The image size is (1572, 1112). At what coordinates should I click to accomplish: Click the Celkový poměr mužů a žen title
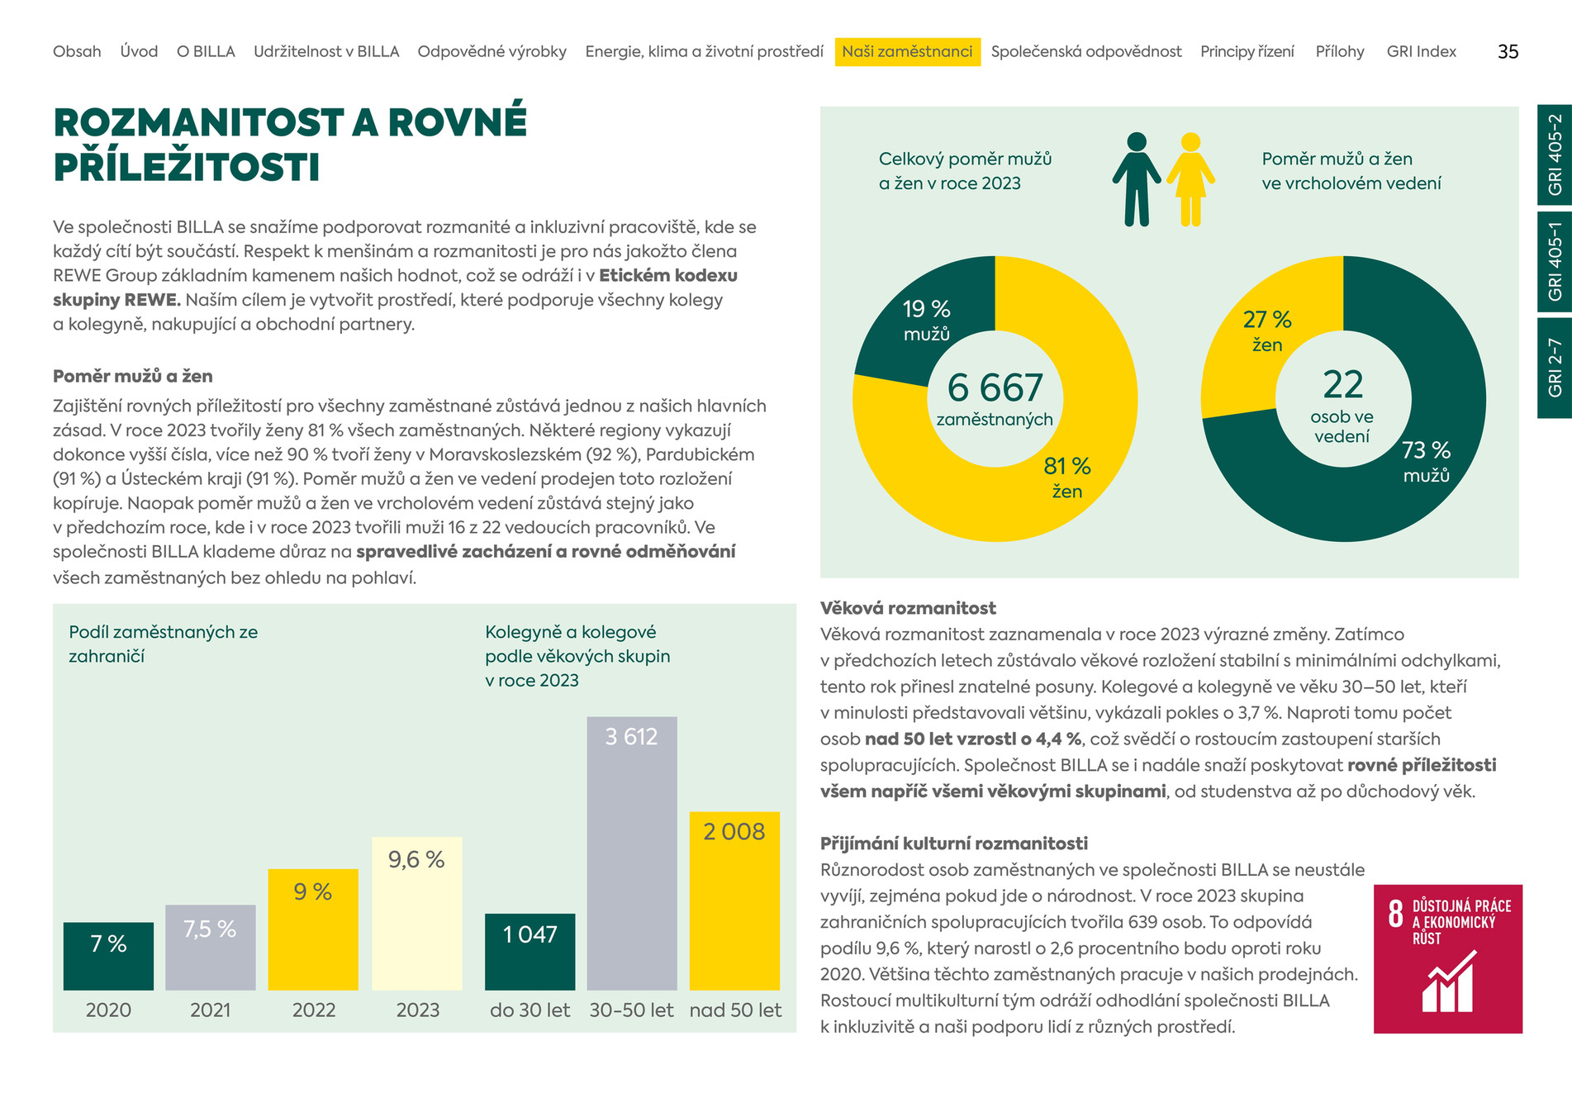click(965, 171)
